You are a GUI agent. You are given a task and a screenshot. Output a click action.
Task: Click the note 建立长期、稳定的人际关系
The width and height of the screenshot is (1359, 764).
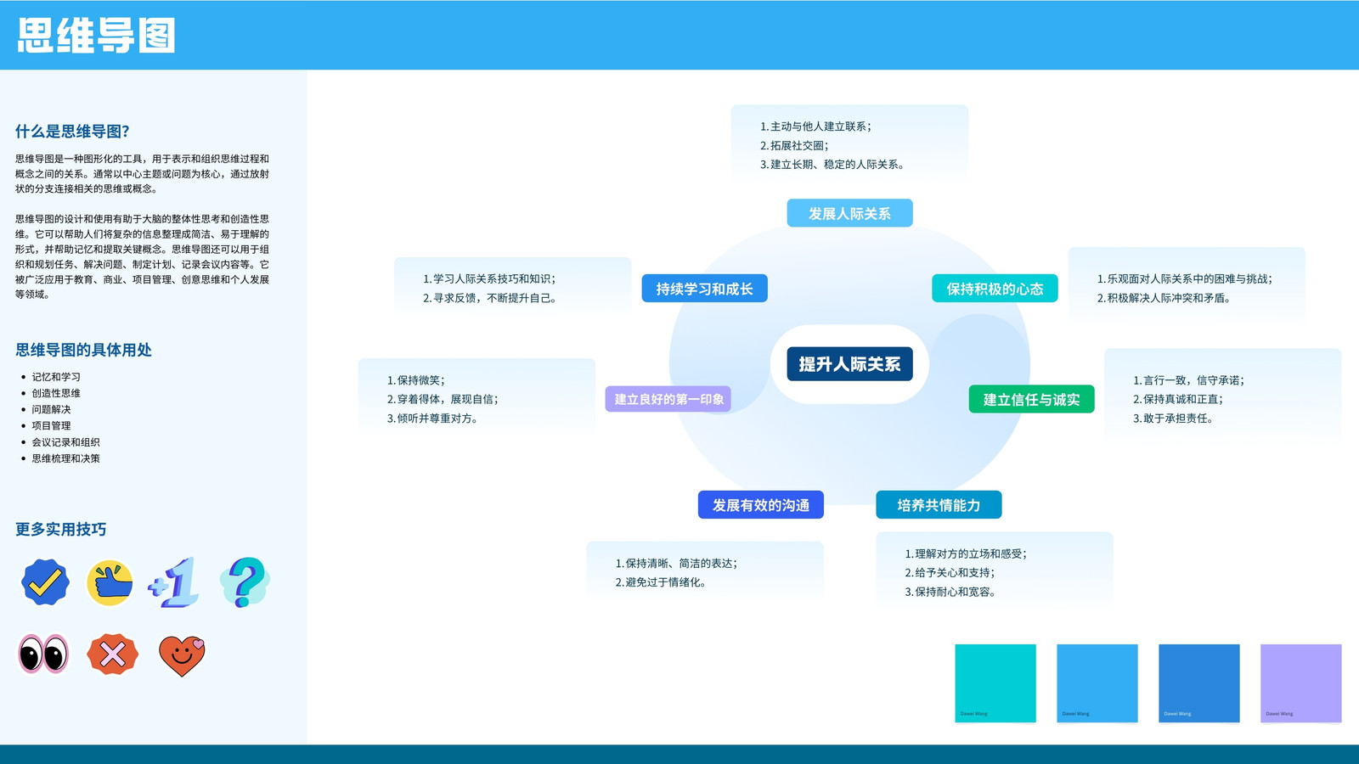[832, 165]
